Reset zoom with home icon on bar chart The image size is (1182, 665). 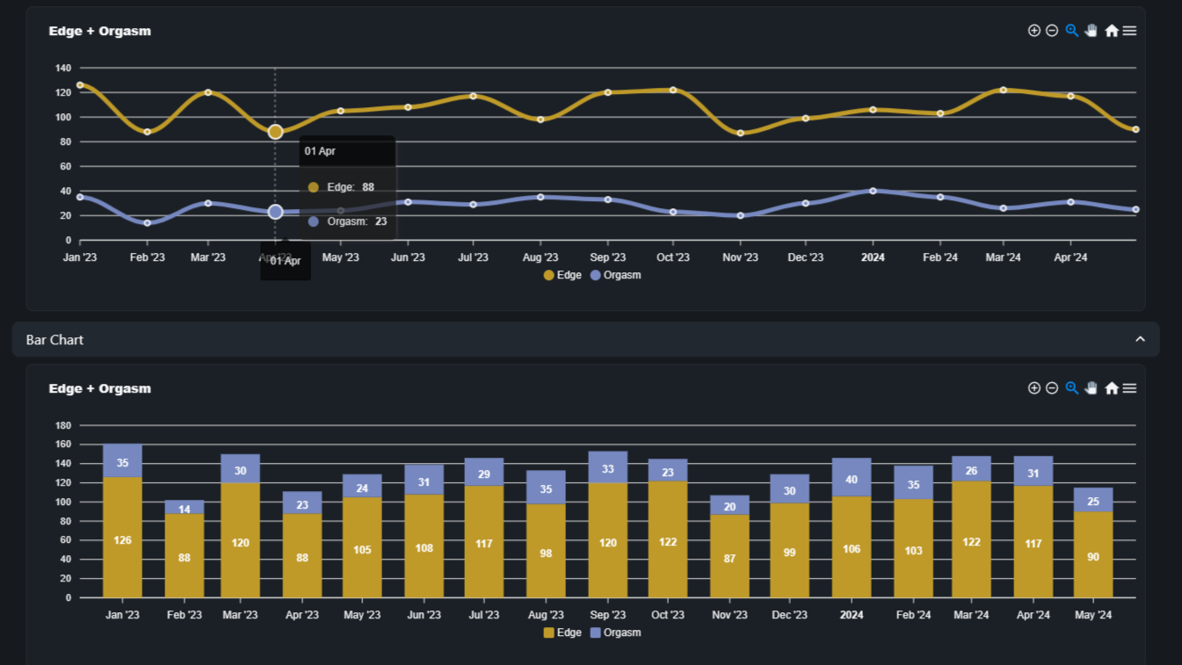click(1112, 388)
